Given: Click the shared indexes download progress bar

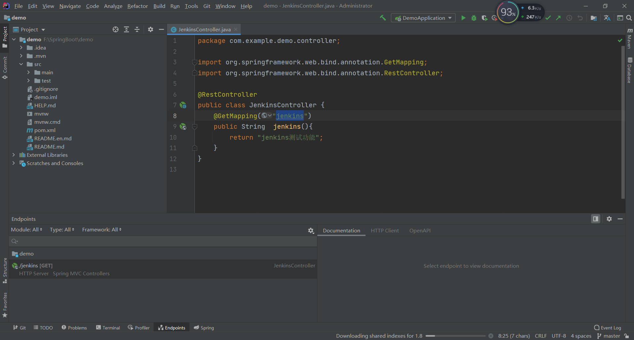Looking at the screenshot, I should [456, 336].
